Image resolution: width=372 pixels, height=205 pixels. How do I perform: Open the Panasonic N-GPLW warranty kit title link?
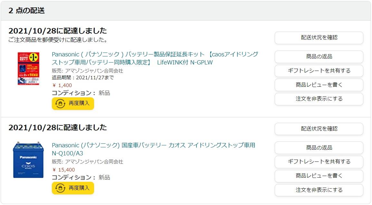pos(155,58)
